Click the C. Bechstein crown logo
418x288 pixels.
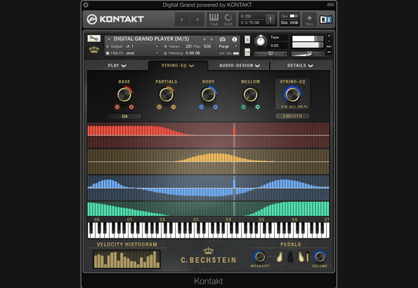(x=208, y=251)
